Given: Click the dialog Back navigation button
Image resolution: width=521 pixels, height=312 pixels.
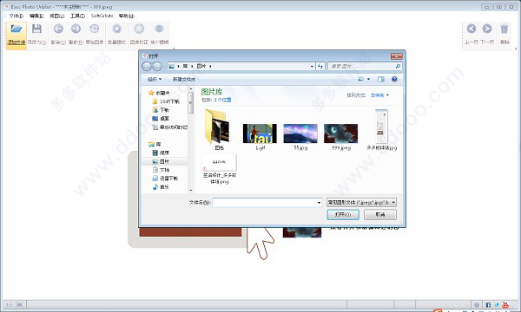Looking at the screenshot, I should coord(147,67).
